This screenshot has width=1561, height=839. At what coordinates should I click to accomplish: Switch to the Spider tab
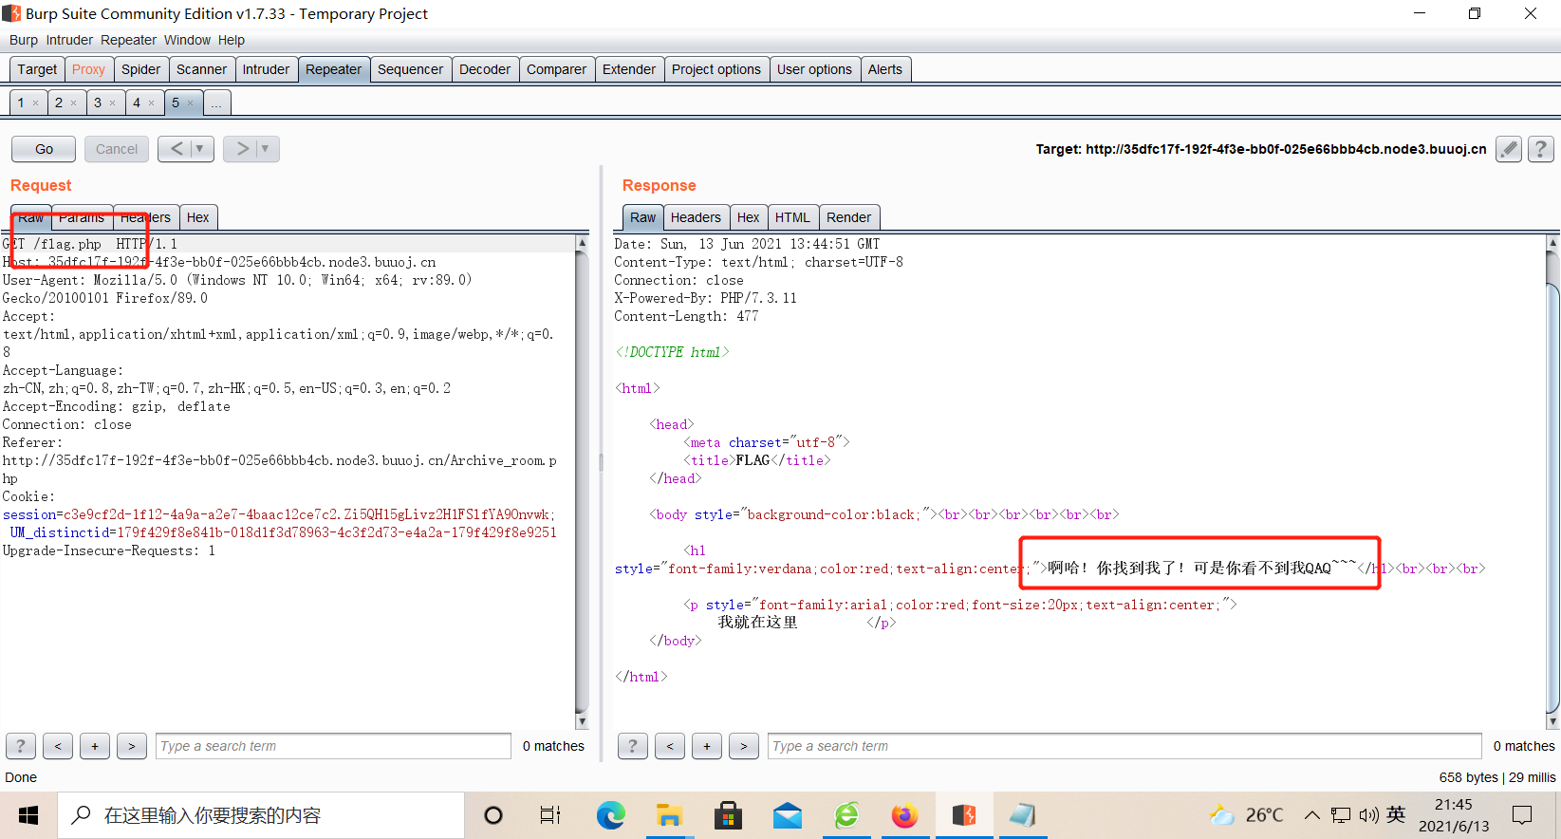140,69
